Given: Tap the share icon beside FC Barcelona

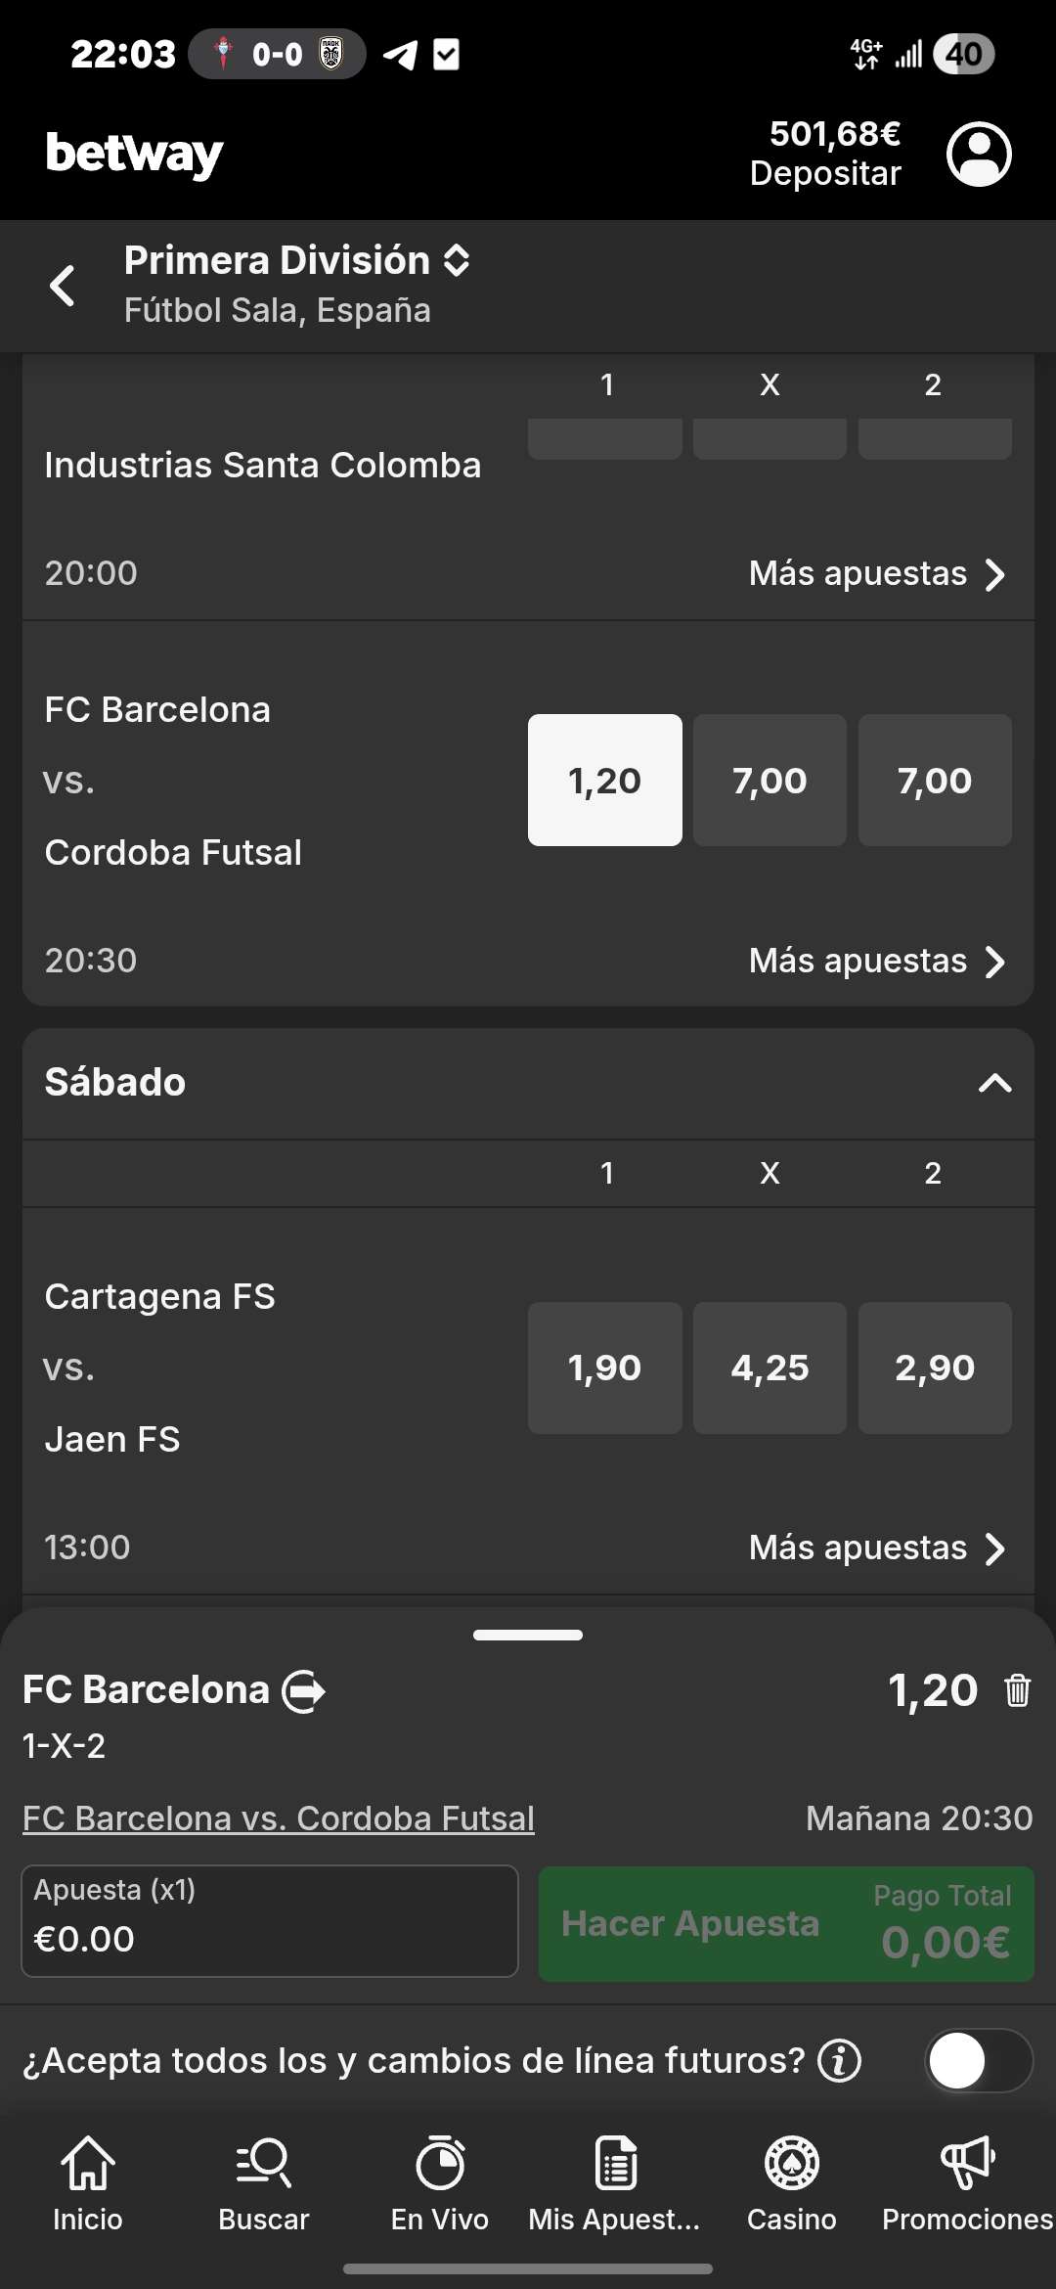Looking at the screenshot, I should click(304, 1690).
